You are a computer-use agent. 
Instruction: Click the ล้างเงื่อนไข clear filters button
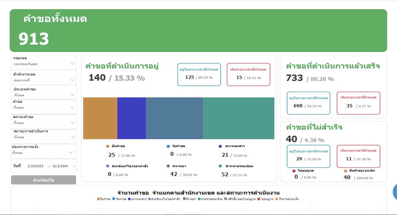(x=44, y=180)
